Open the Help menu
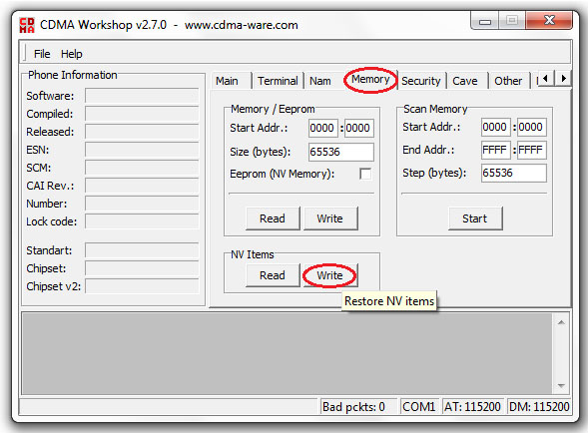 pyautogui.click(x=72, y=54)
